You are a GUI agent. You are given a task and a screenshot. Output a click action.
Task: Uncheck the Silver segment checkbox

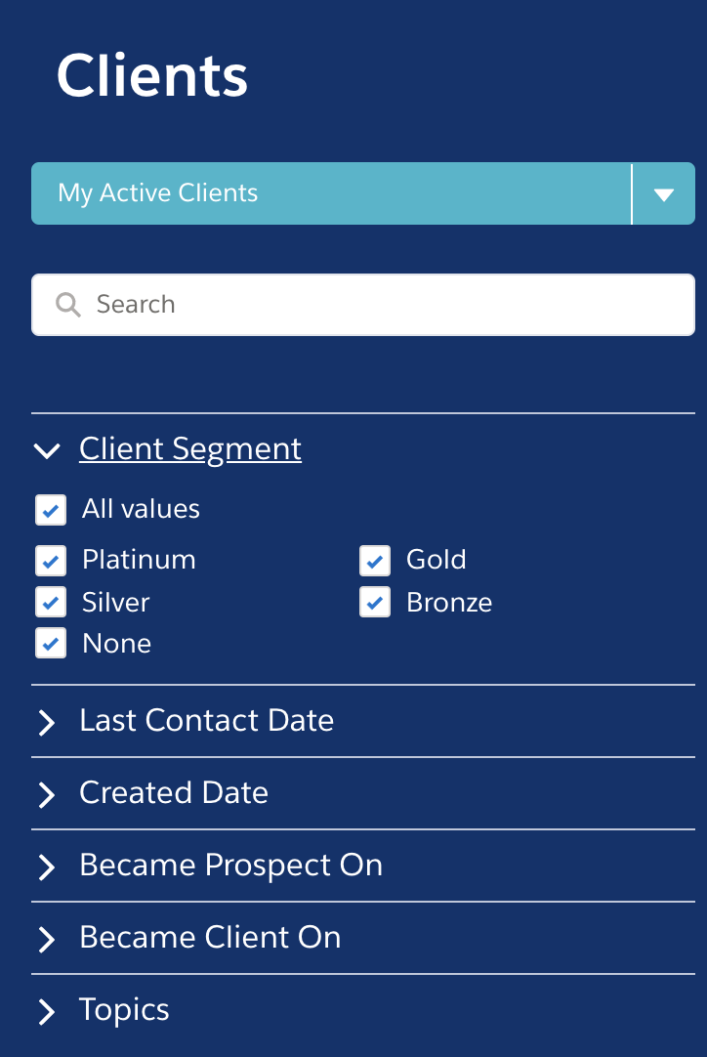click(51, 602)
